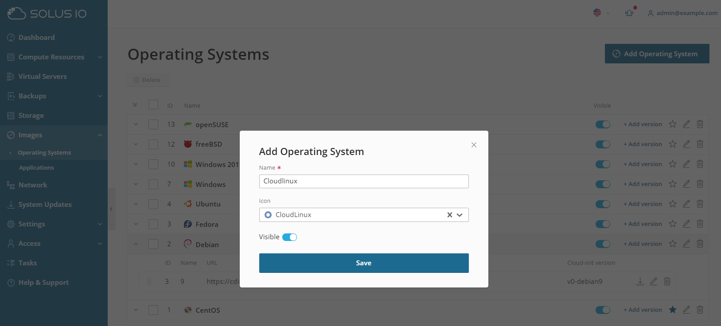Viewport: 721px width, 326px height.
Task: Click the Solus IO logo
Action: tap(47, 13)
